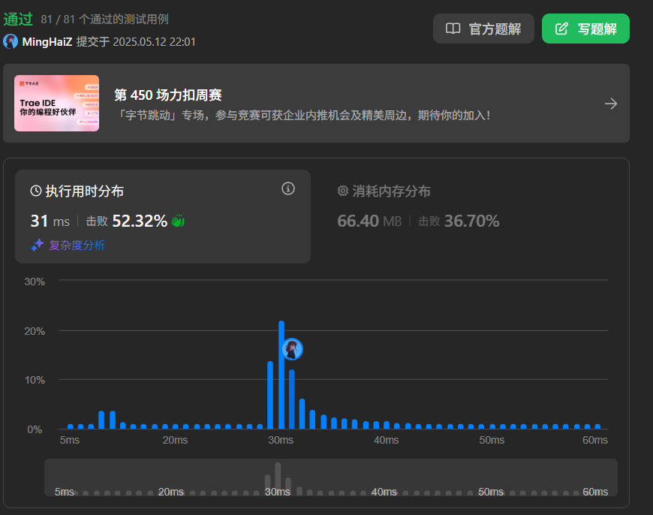The width and height of the screenshot is (653, 515).
Task: Click the 40ms label on chart axis
Action: [386, 440]
